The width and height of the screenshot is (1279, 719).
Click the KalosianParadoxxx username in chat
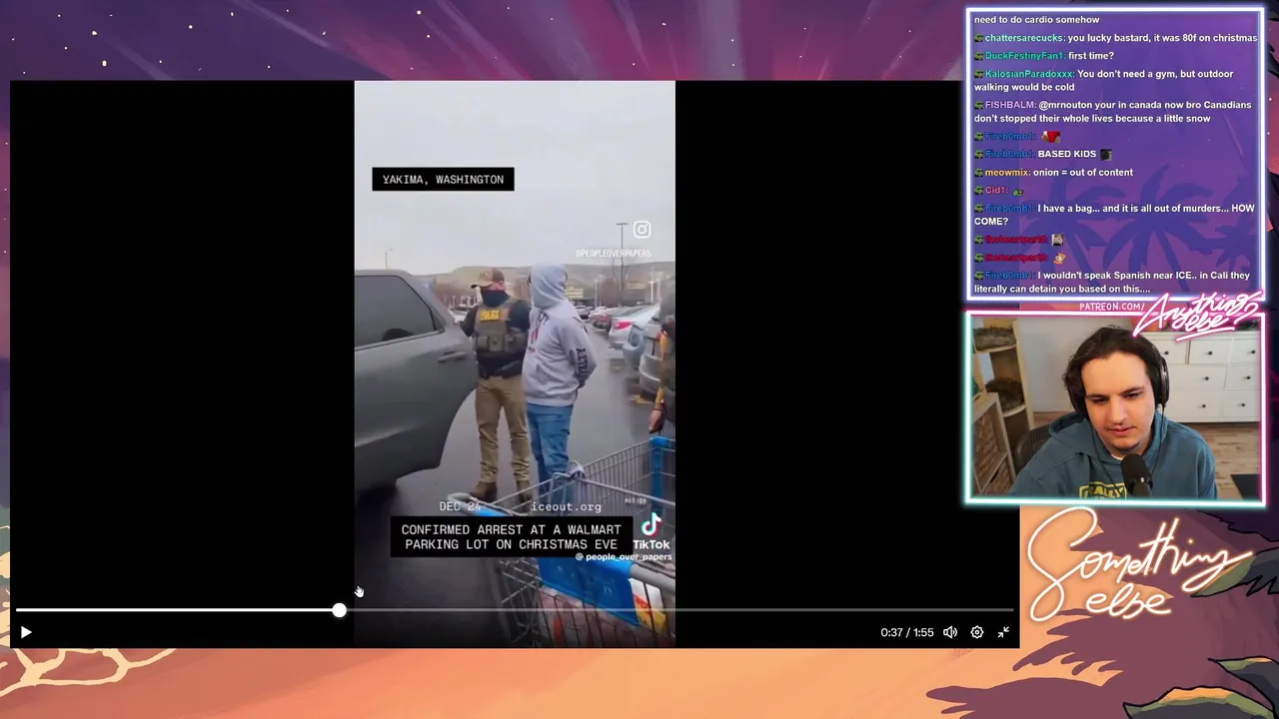[1029, 74]
